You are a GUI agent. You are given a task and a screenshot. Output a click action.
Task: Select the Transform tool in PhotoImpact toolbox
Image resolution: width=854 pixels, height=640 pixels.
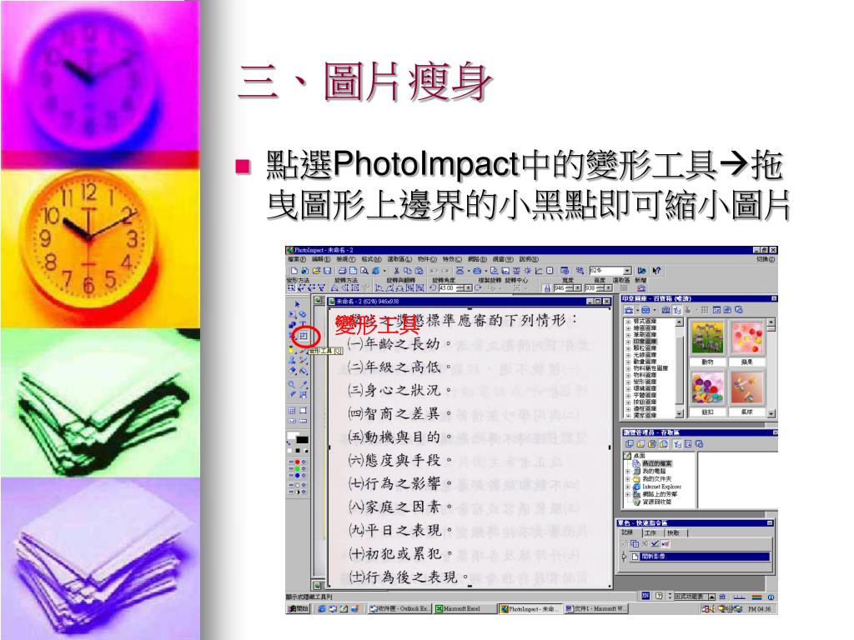click(303, 335)
